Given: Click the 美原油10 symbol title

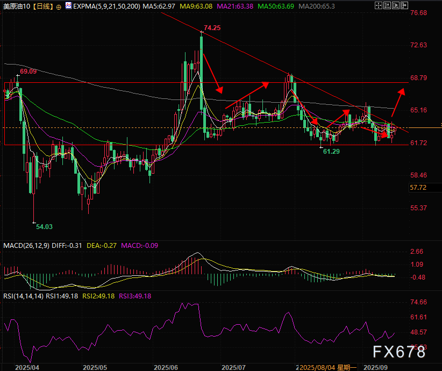Looking at the screenshot, I should point(18,6).
